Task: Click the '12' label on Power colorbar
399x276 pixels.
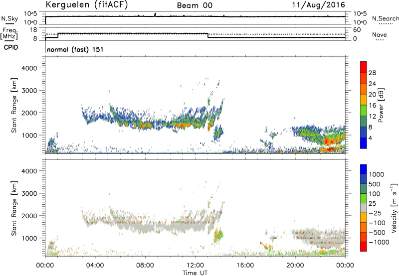Action: point(372,117)
